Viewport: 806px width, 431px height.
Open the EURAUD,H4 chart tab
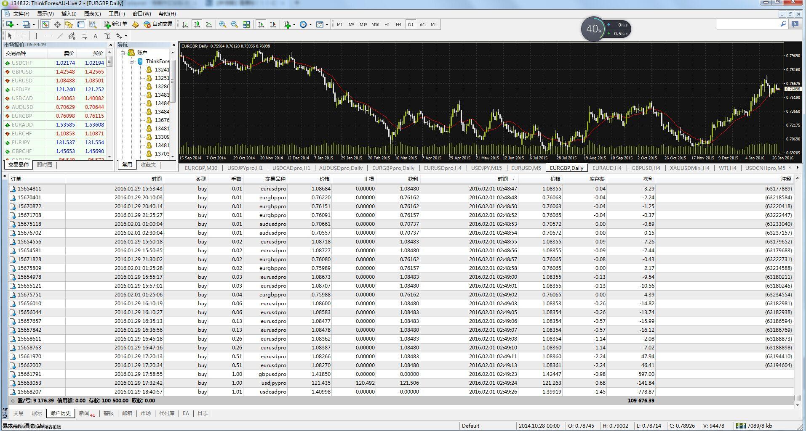pyautogui.click(x=606, y=168)
